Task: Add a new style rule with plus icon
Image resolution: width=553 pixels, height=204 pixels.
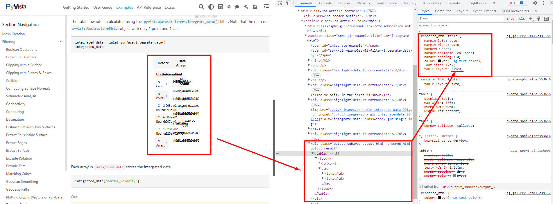Action: pos(530,19)
